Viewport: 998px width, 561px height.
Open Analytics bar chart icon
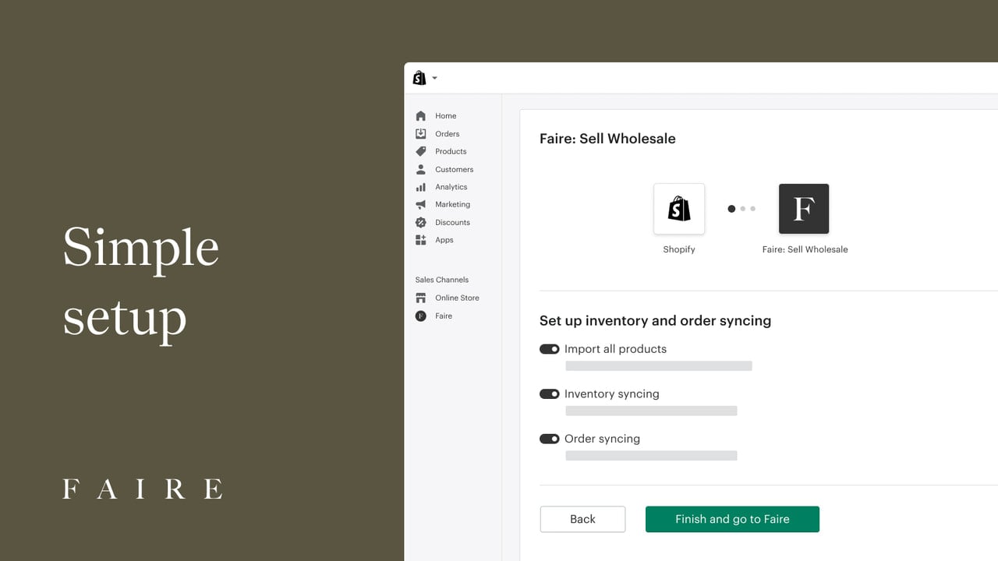[421, 187]
